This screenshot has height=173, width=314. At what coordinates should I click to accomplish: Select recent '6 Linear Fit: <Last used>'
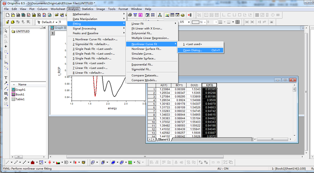pos(96,63)
